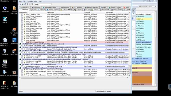Toggle the OMS Connect class checkbox
171x96 pixels.
click(x=22, y=73)
